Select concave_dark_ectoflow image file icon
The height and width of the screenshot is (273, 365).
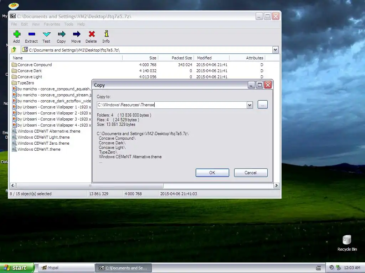pyautogui.click(x=14, y=101)
